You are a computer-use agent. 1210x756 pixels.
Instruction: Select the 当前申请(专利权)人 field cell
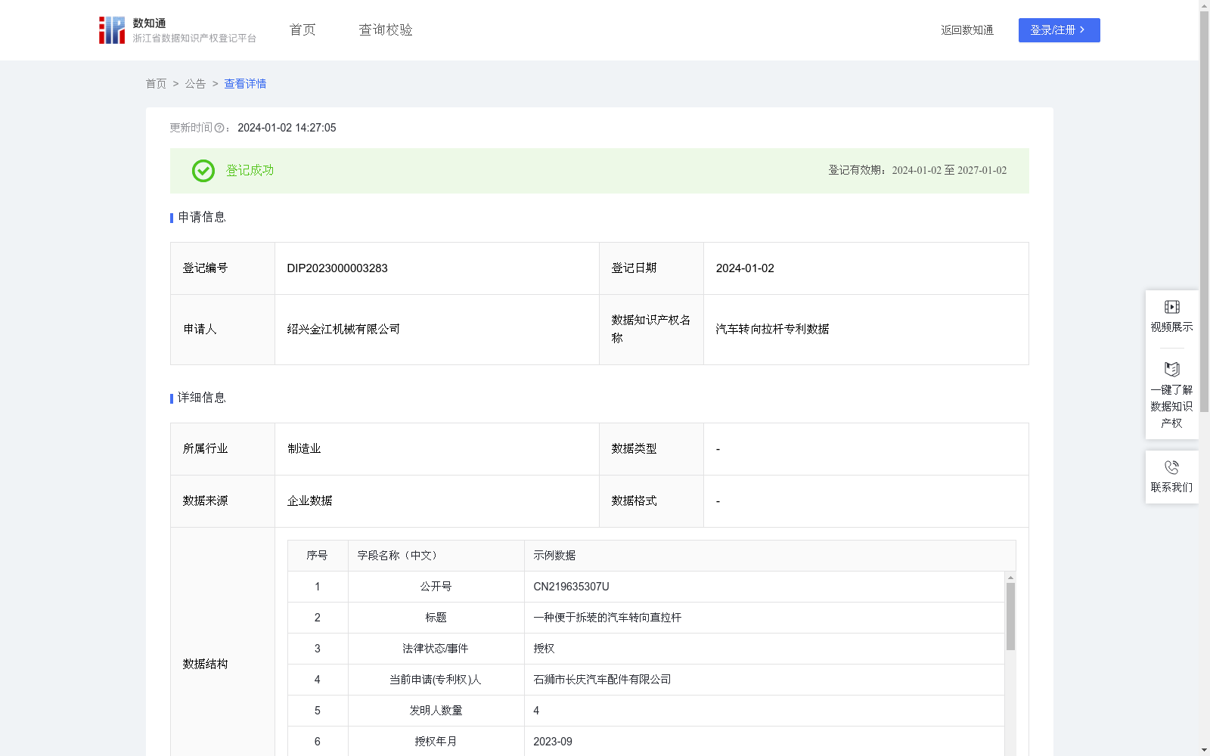(x=436, y=680)
